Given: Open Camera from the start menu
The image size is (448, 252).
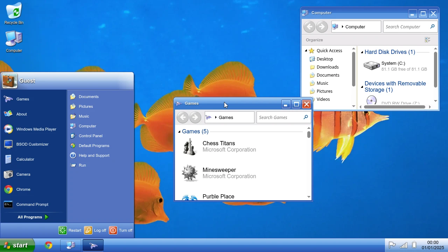Looking at the screenshot, I should pyautogui.click(x=34, y=174).
